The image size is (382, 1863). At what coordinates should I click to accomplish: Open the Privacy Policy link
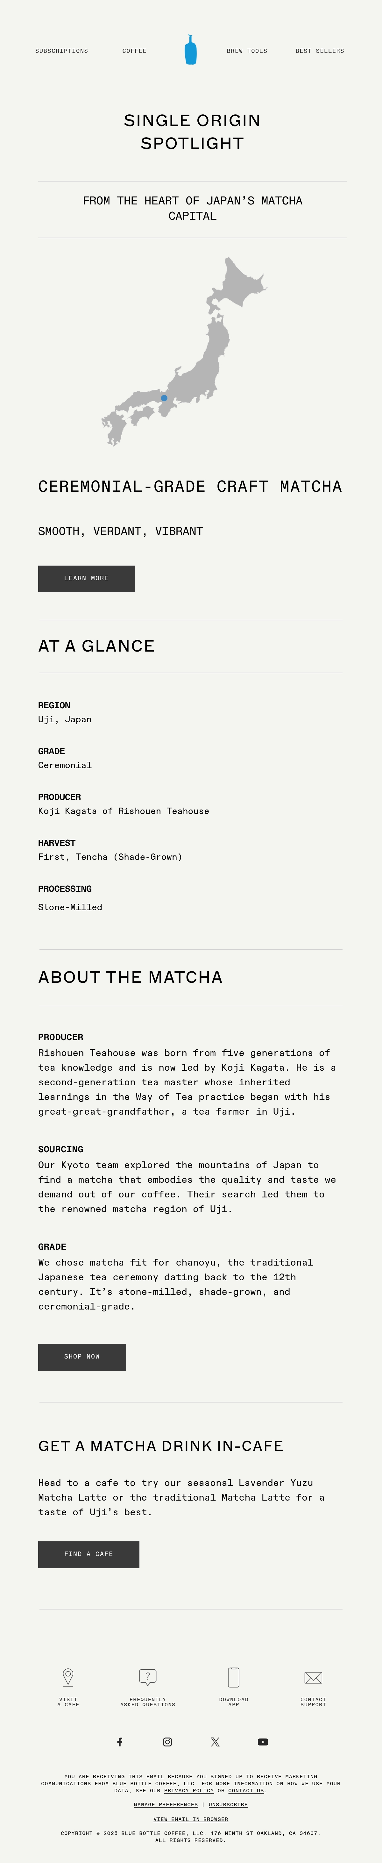pos(189,1790)
